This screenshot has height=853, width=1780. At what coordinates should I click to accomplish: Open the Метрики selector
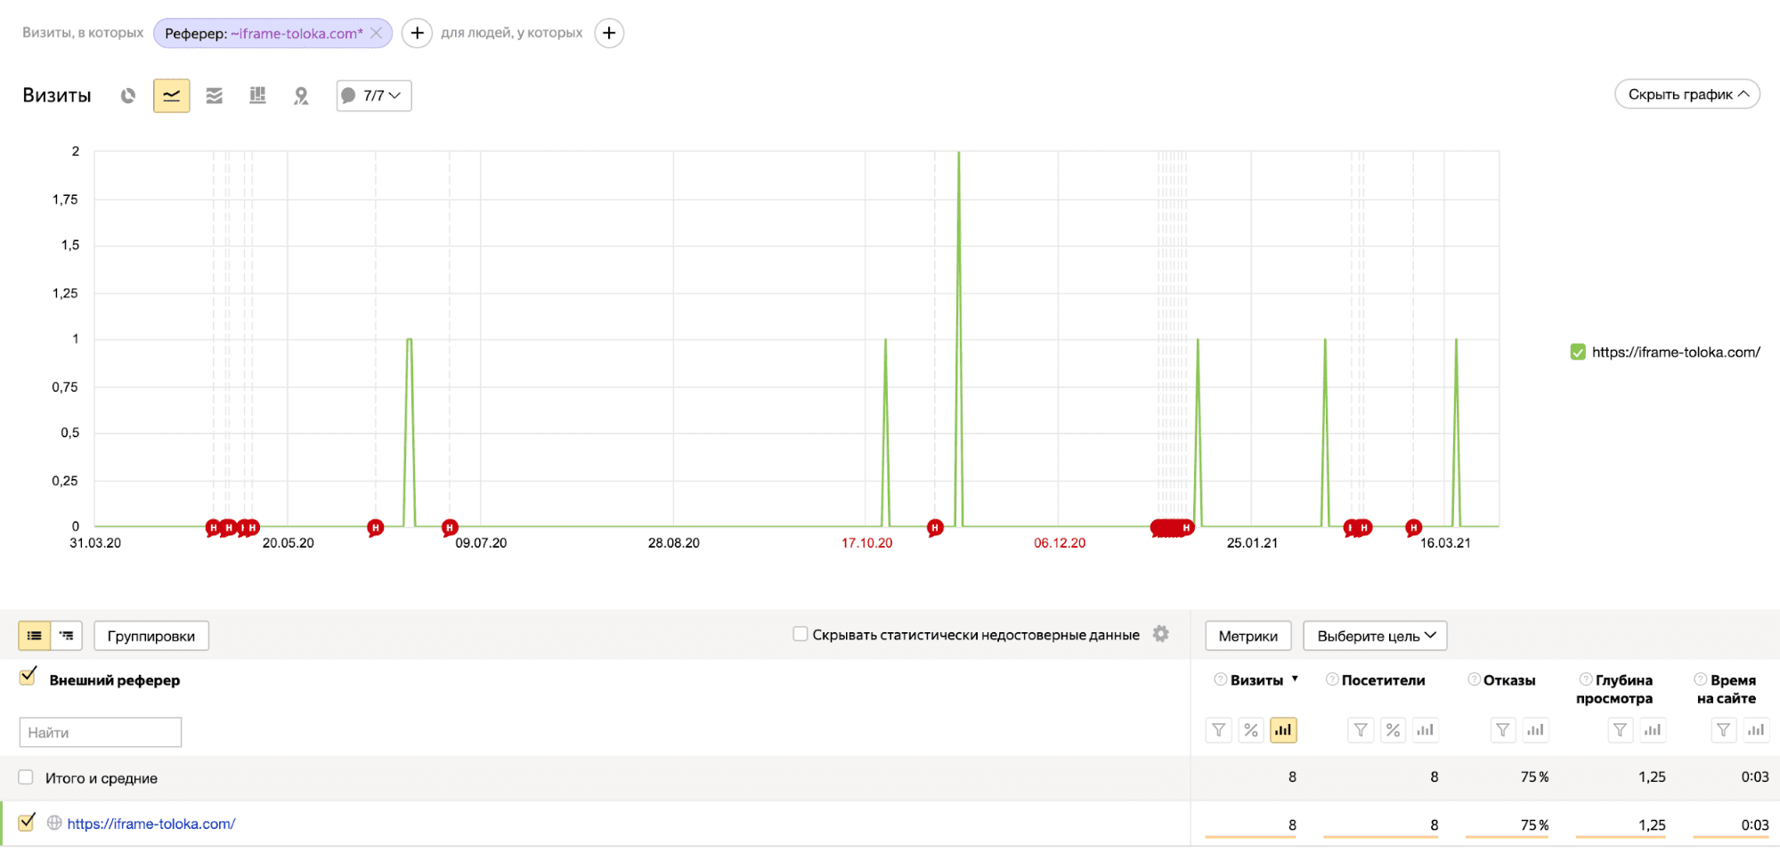(1248, 636)
